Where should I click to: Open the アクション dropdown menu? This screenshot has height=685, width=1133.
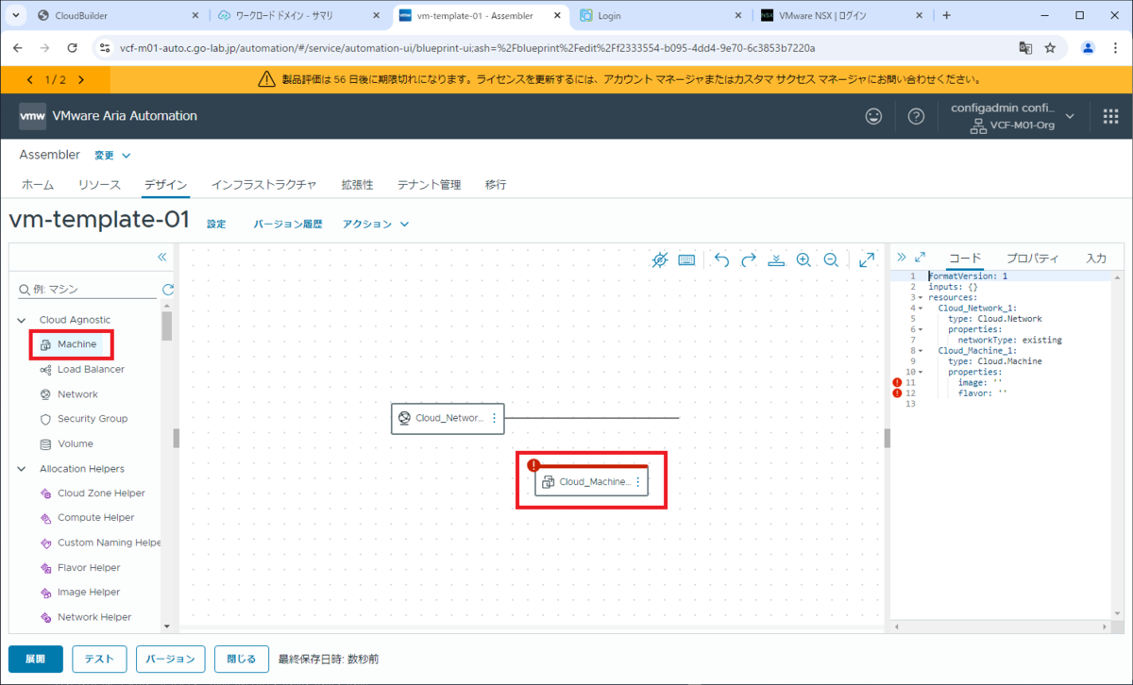point(376,225)
